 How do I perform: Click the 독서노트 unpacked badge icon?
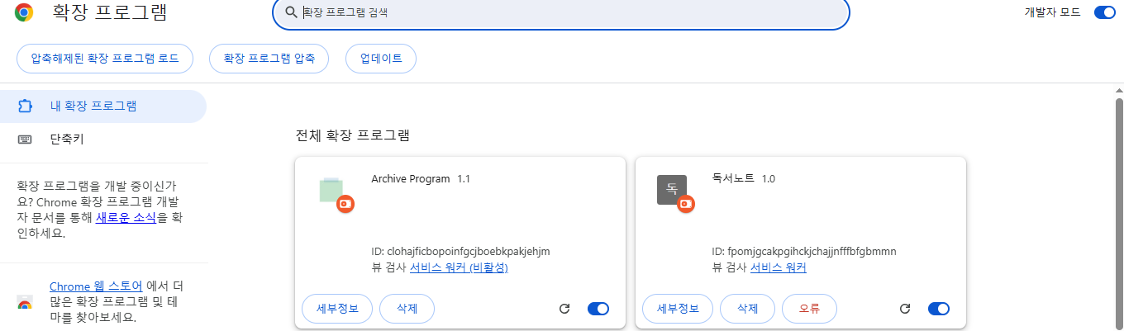(x=686, y=204)
